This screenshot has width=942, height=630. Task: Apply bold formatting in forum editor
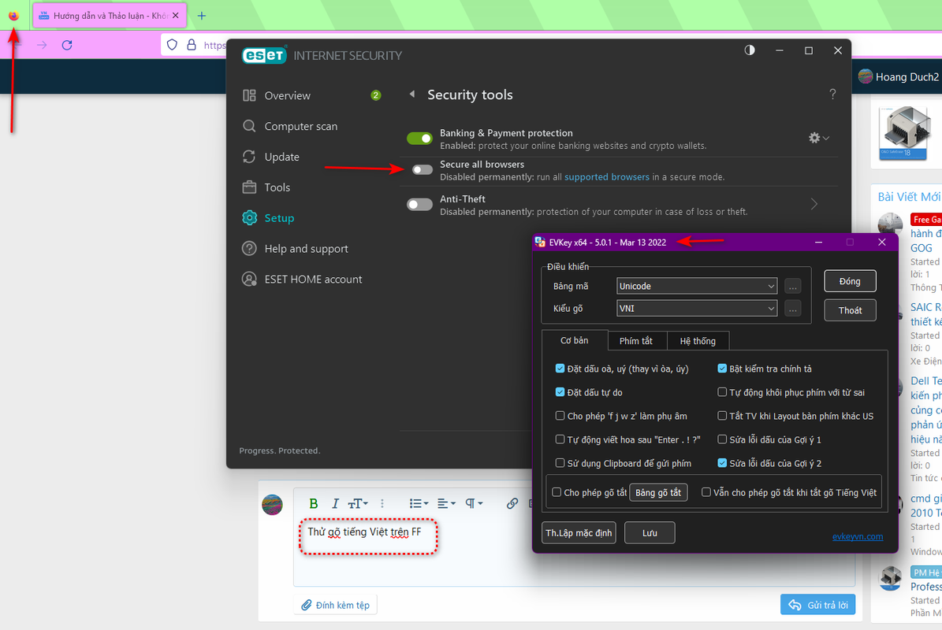tap(313, 503)
